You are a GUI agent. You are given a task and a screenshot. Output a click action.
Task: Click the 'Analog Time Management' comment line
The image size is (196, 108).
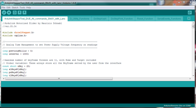(x=50, y=45)
